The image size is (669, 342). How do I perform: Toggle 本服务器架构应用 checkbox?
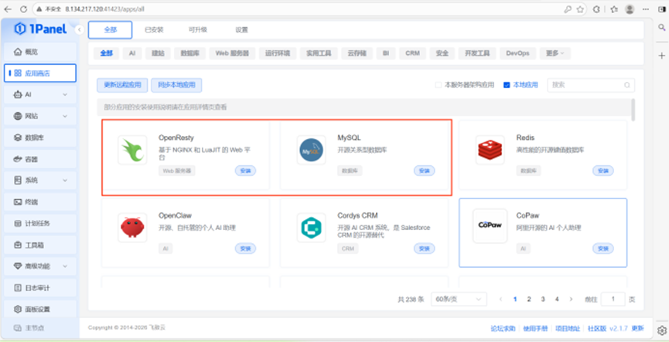tap(438, 85)
